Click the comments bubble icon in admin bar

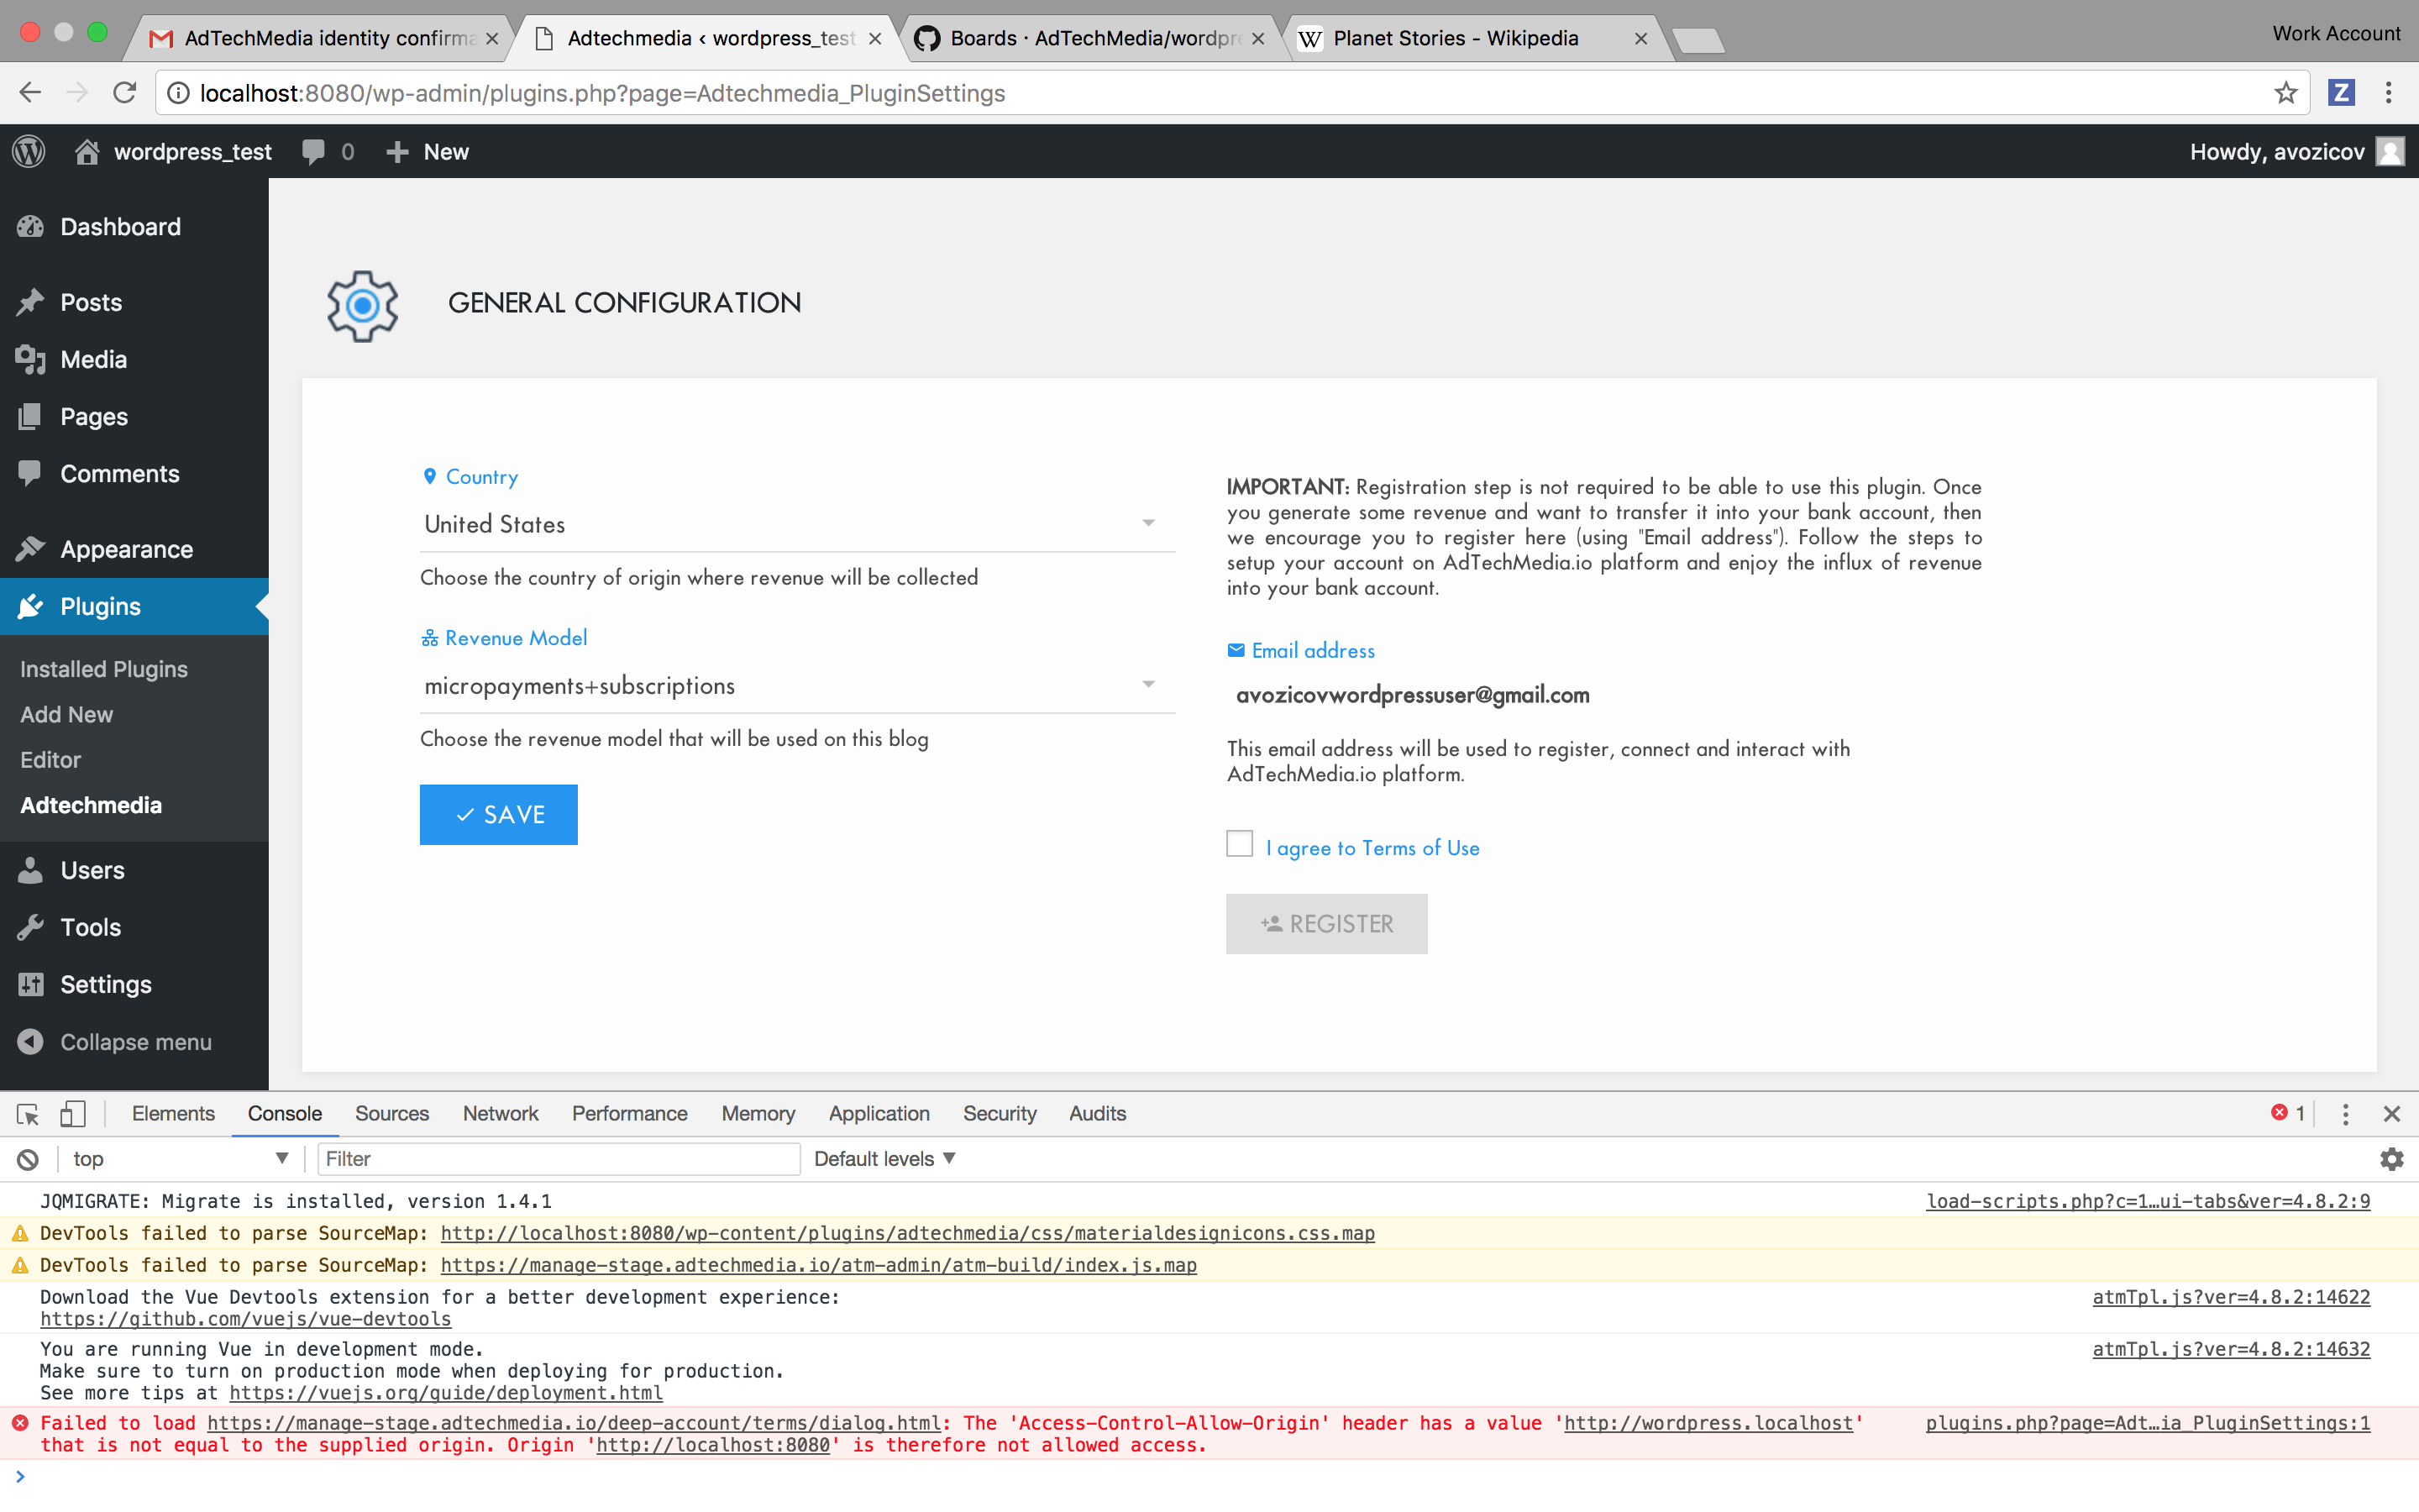[x=314, y=151]
